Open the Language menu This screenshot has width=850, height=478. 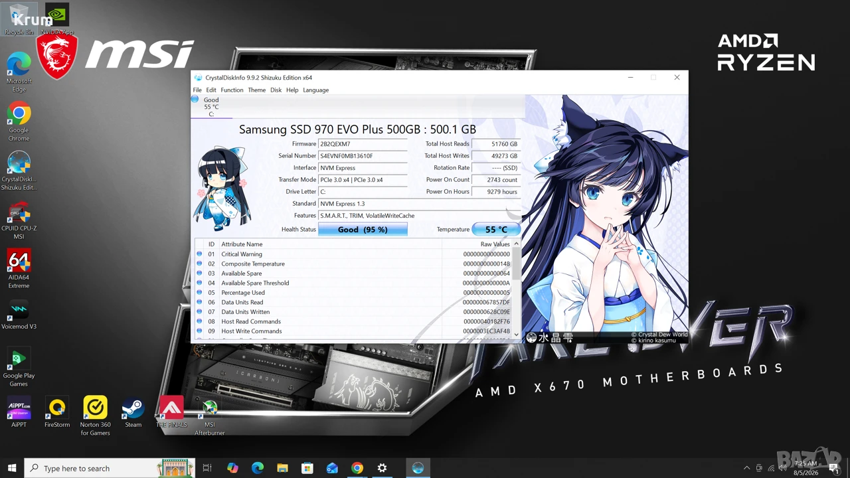tap(315, 90)
